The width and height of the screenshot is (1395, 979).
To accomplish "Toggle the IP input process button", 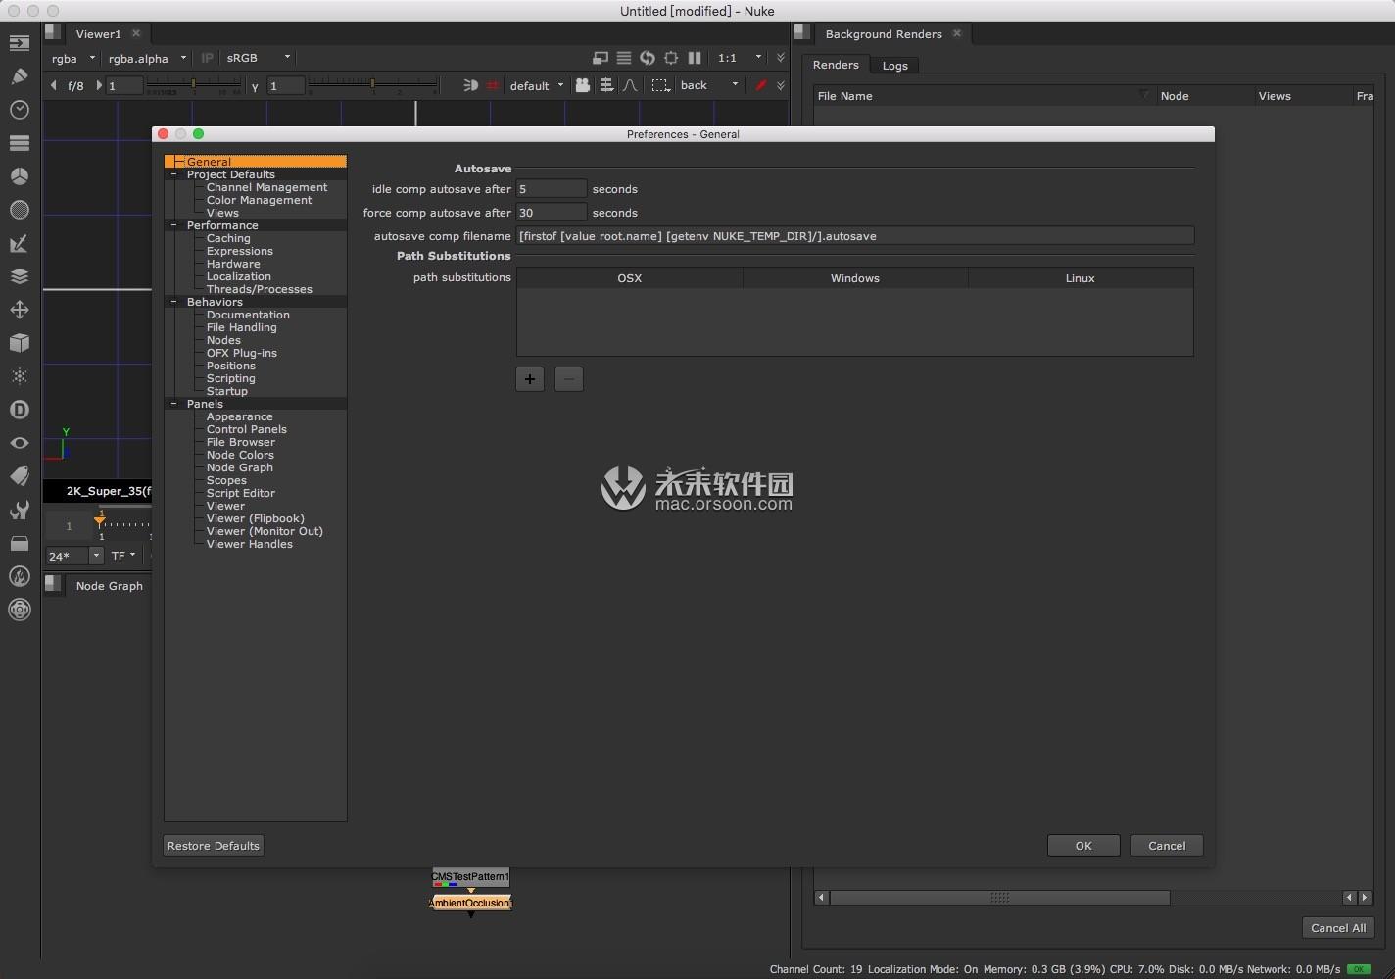I will pos(207,58).
